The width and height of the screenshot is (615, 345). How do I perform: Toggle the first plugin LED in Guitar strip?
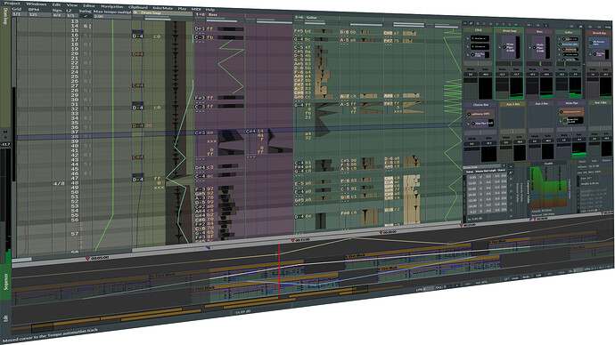tap(563, 39)
